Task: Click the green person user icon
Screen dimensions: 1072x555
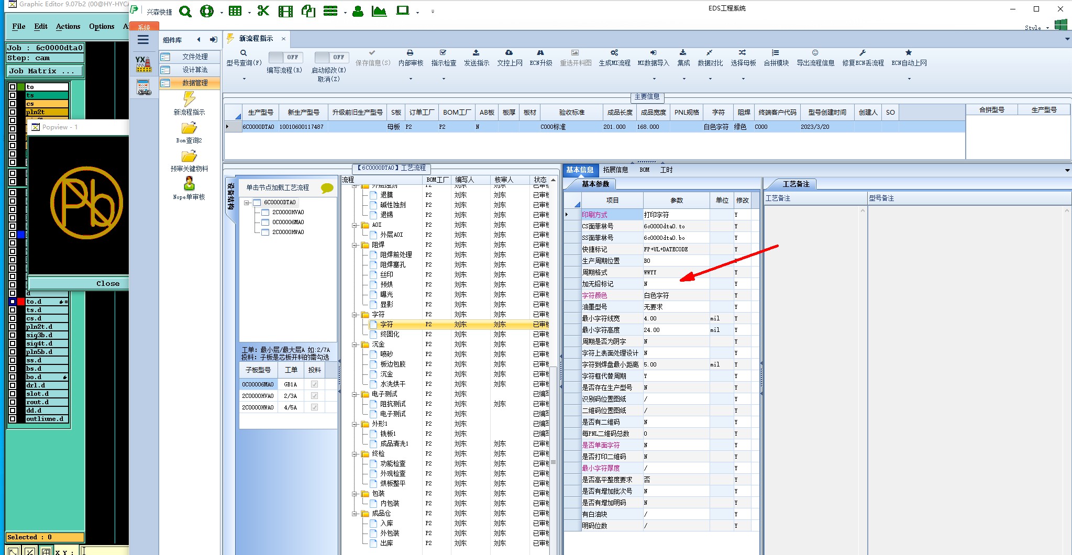Action: pos(358,11)
